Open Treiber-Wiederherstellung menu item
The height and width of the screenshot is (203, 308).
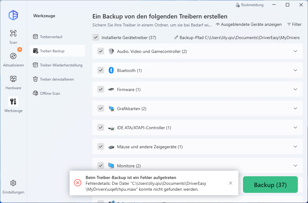click(57, 65)
